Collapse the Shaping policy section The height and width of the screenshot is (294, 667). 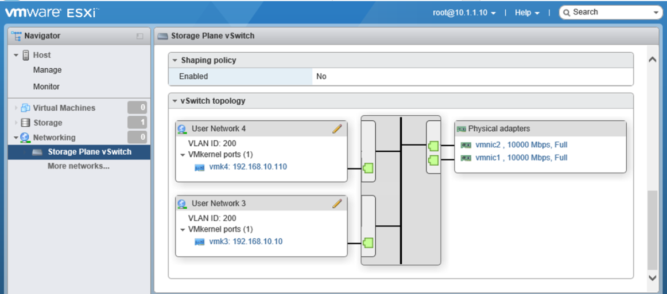coord(175,60)
